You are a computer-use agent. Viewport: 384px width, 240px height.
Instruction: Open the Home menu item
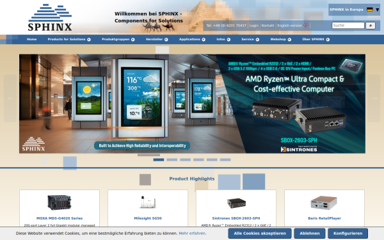point(32,39)
